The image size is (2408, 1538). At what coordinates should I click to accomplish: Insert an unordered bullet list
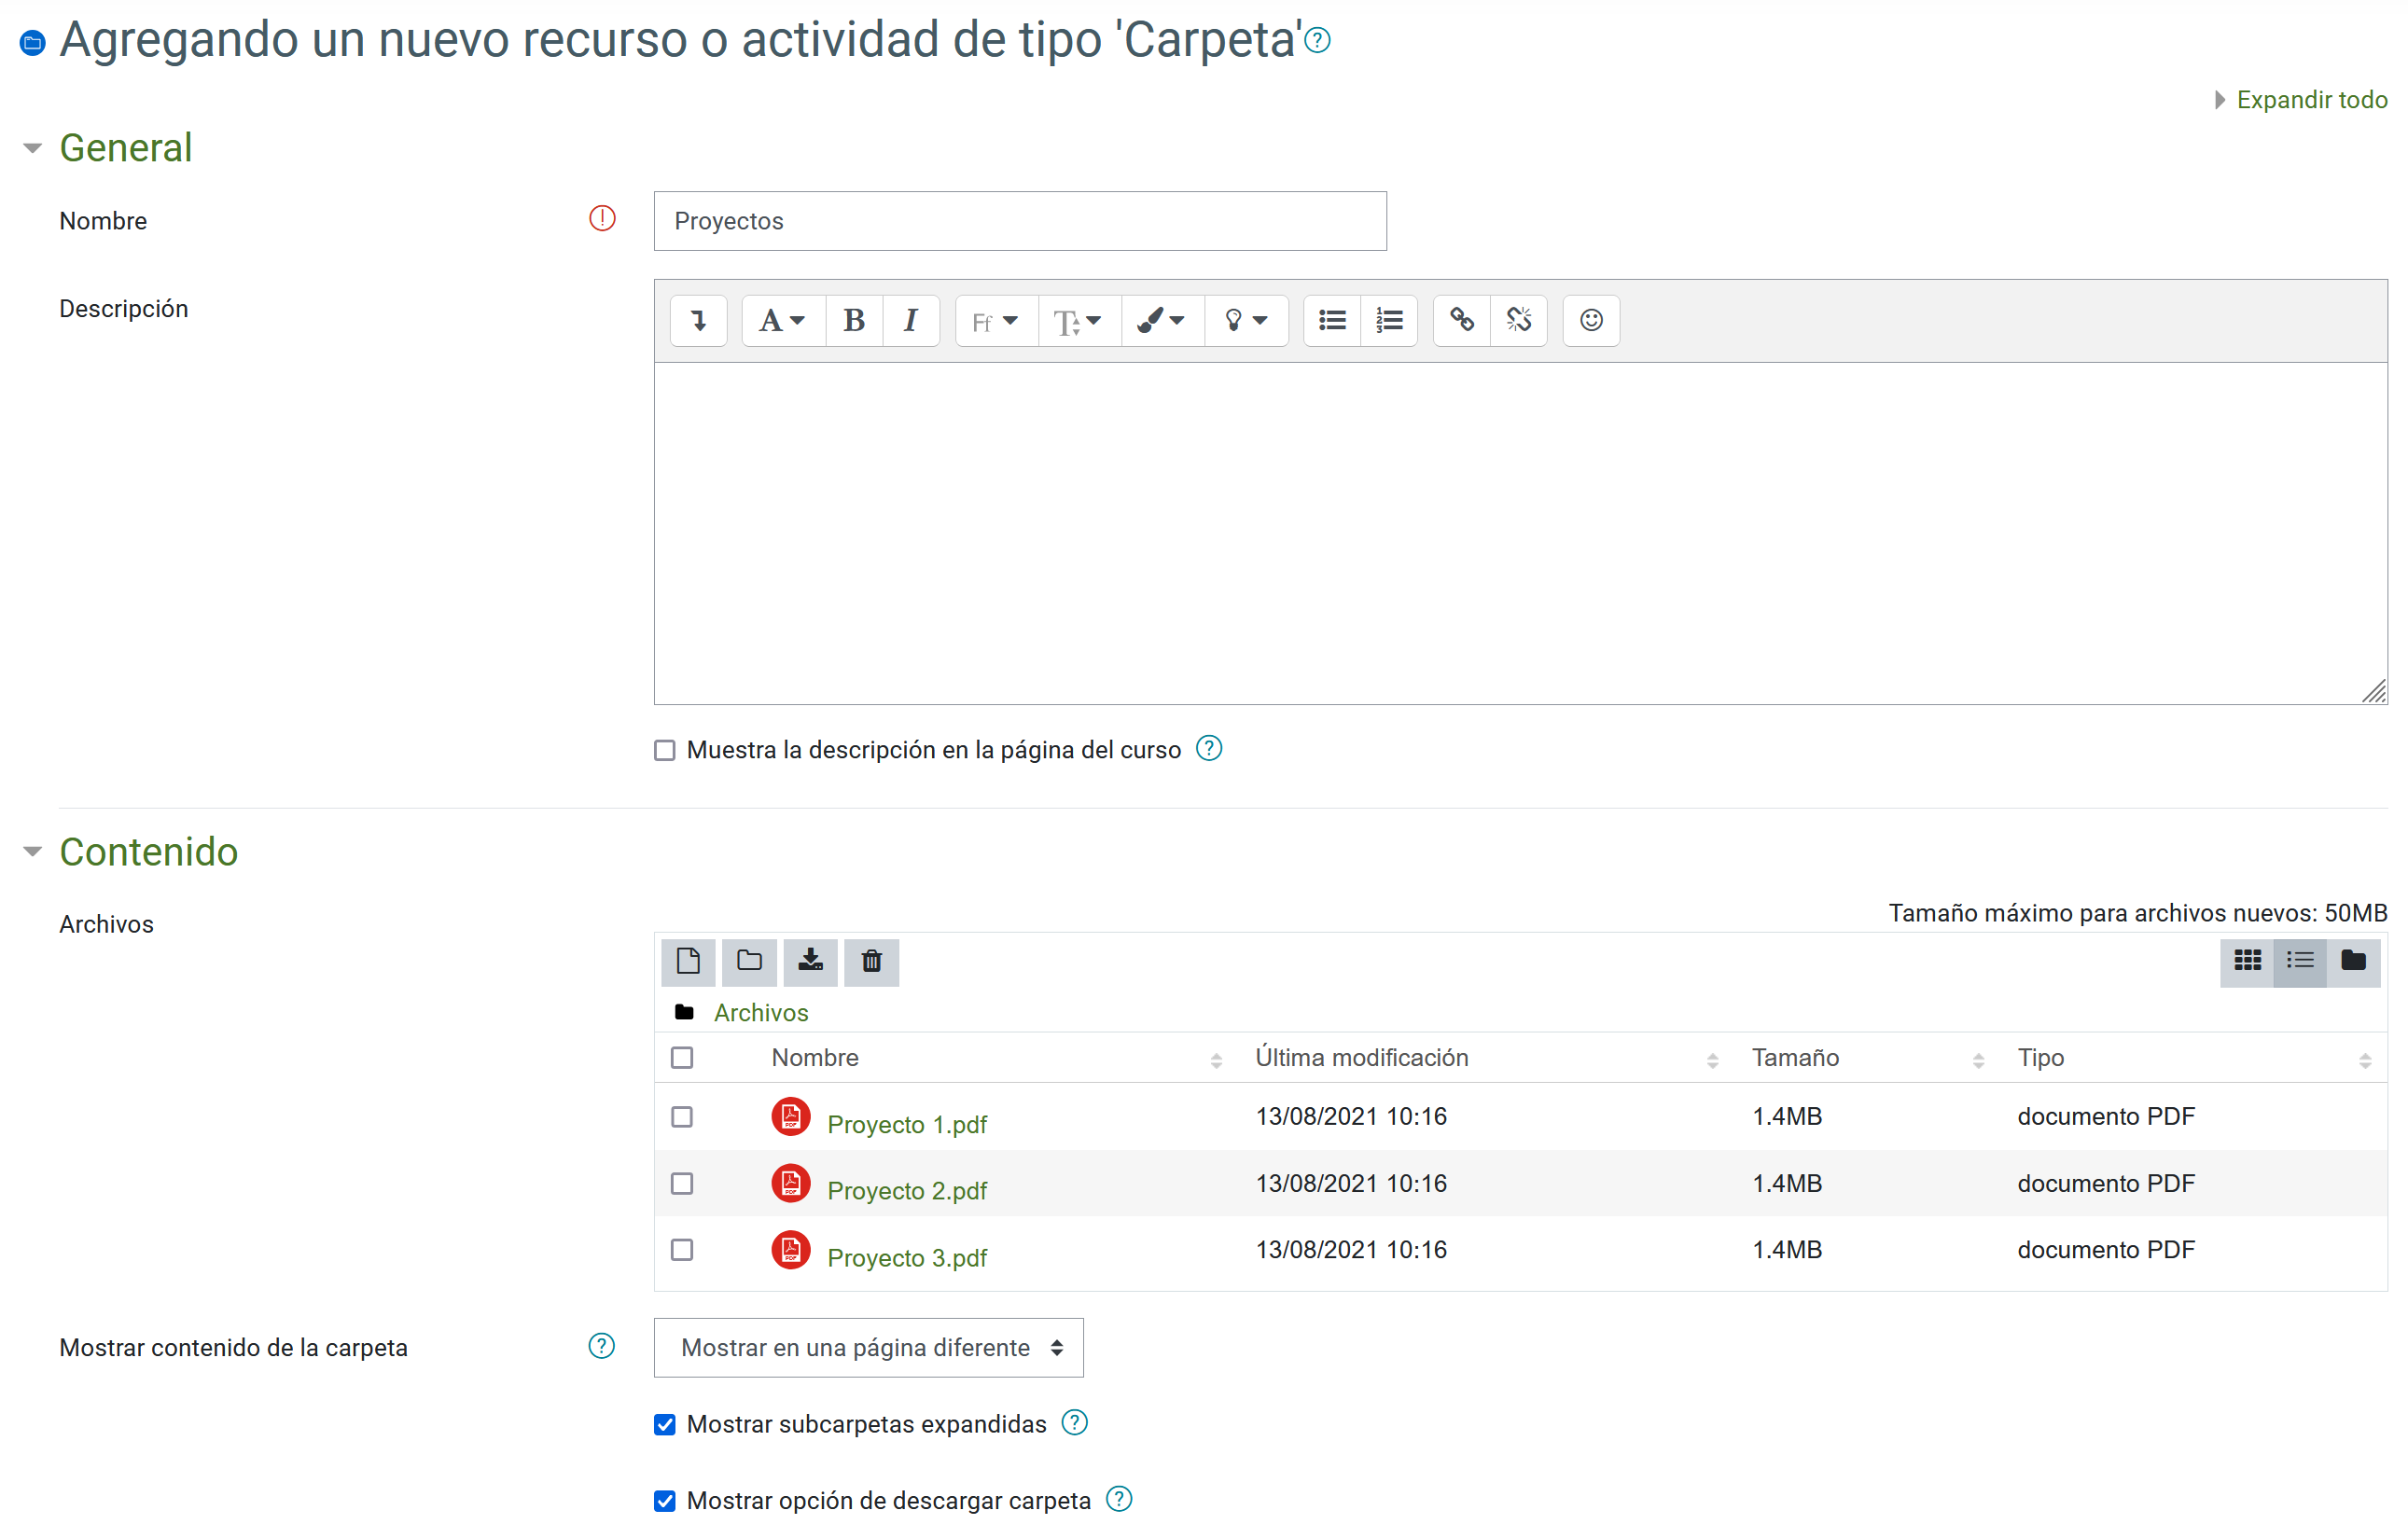coord(1331,320)
